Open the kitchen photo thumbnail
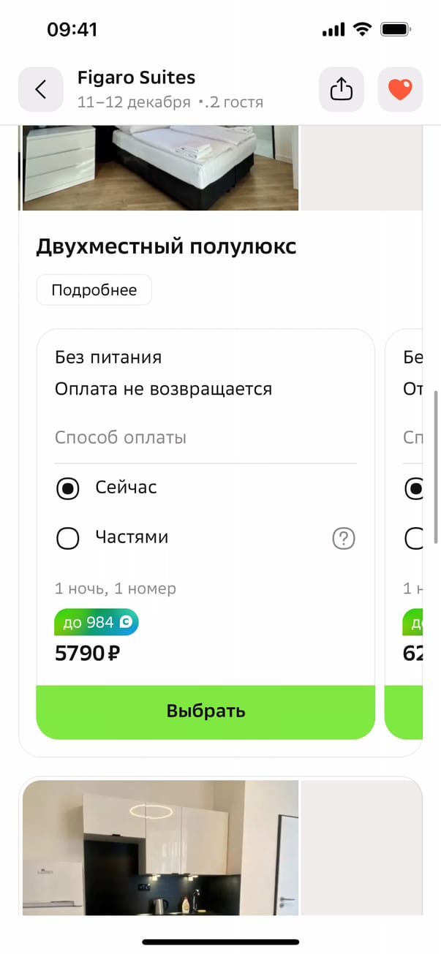This screenshot has height=954, width=441. click(160, 847)
